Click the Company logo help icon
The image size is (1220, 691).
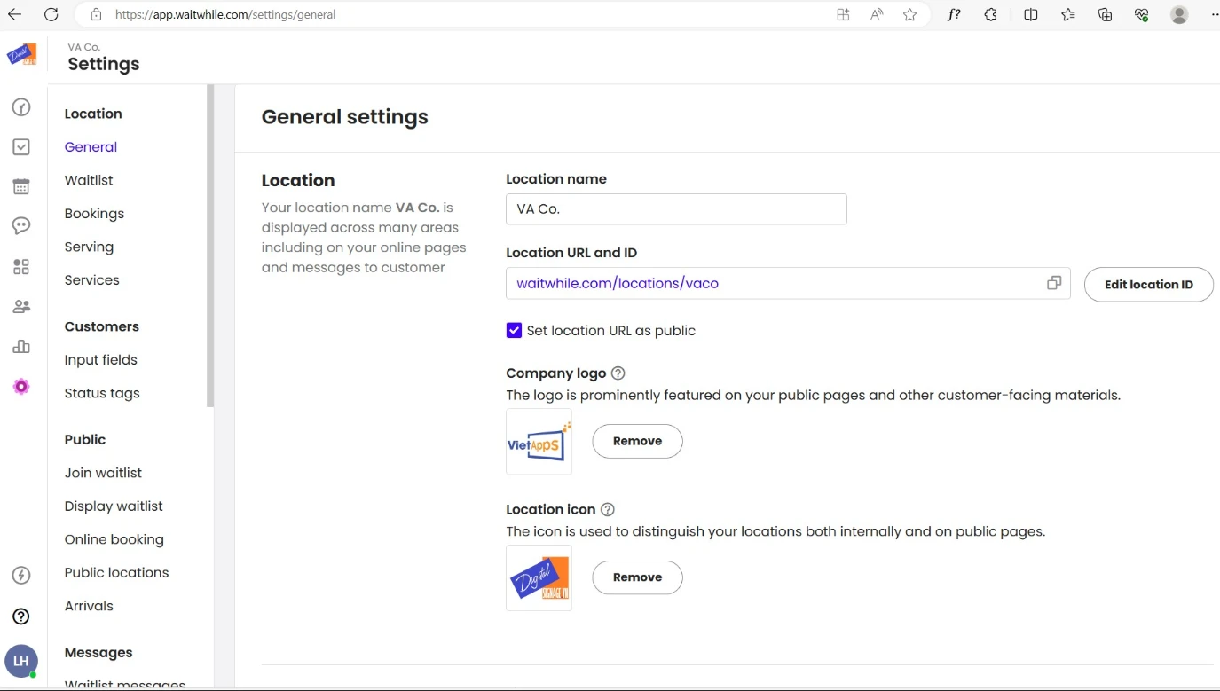[x=618, y=373]
